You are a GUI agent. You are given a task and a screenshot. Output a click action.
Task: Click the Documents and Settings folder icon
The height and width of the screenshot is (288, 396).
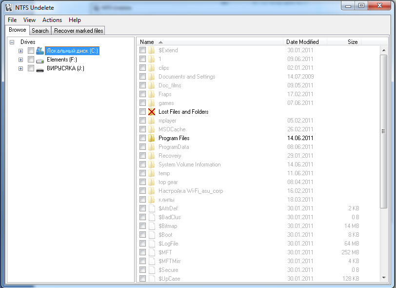pyautogui.click(x=152, y=77)
